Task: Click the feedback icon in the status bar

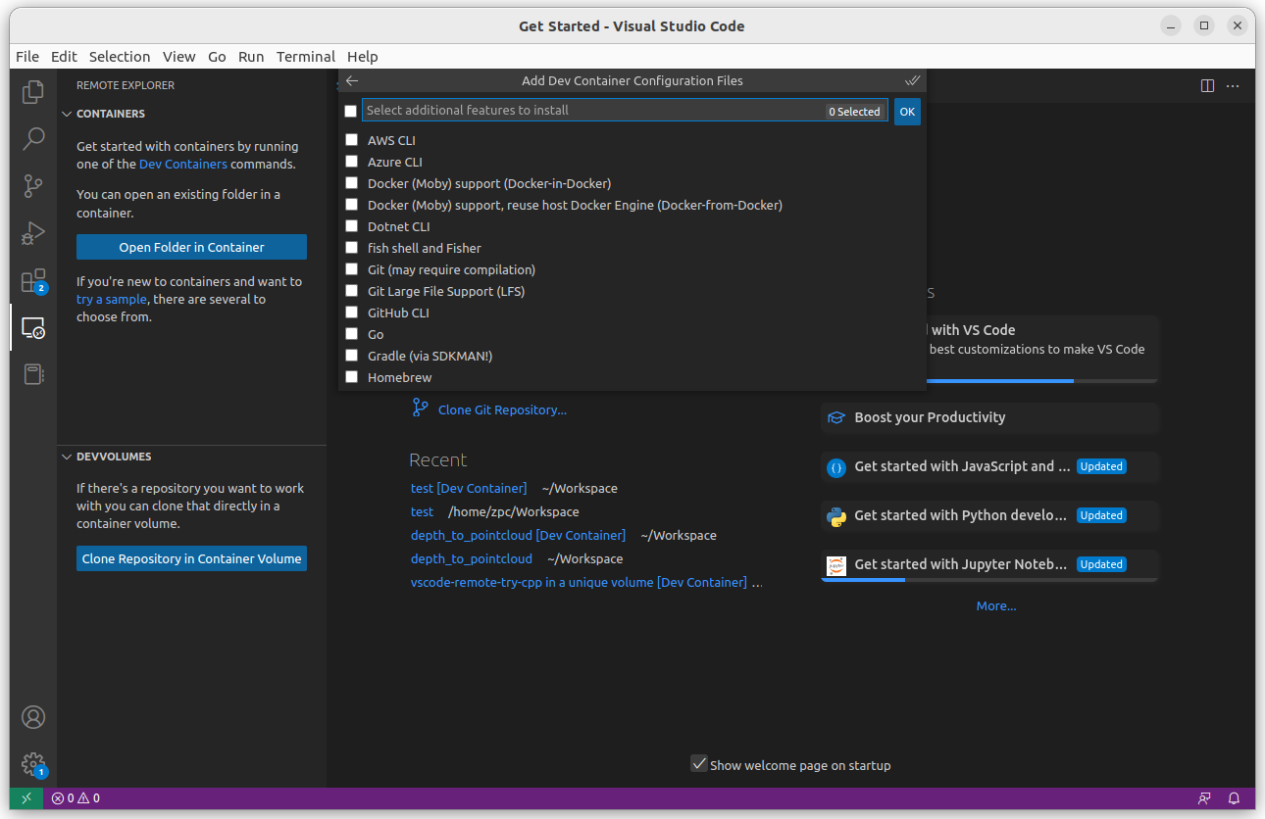Action: pos(1204,798)
